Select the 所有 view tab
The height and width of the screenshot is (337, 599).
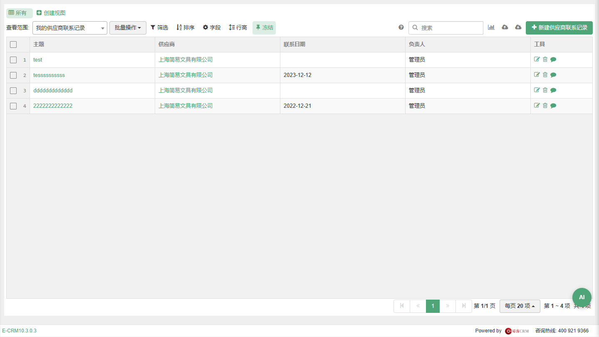coord(19,13)
